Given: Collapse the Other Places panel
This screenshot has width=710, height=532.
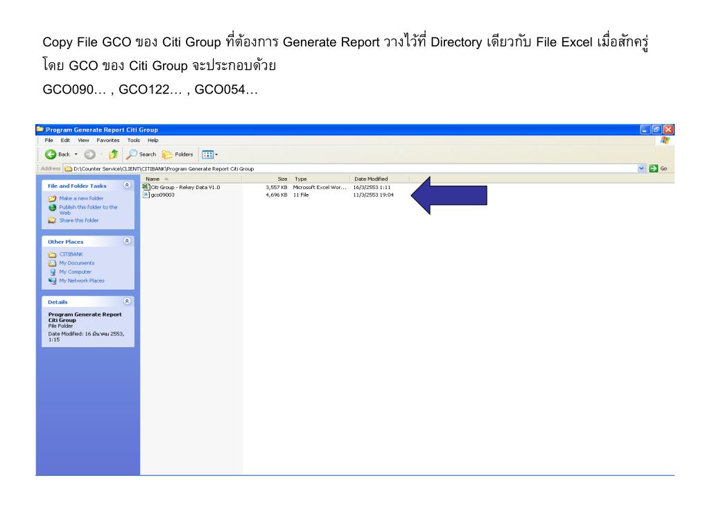Looking at the screenshot, I should click(x=128, y=241).
